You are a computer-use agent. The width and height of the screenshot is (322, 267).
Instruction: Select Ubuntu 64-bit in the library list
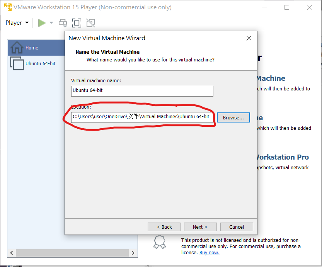click(x=36, y=64)
